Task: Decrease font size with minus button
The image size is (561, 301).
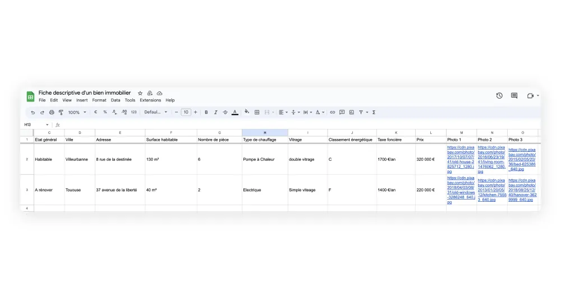Action: coord(176,112)
